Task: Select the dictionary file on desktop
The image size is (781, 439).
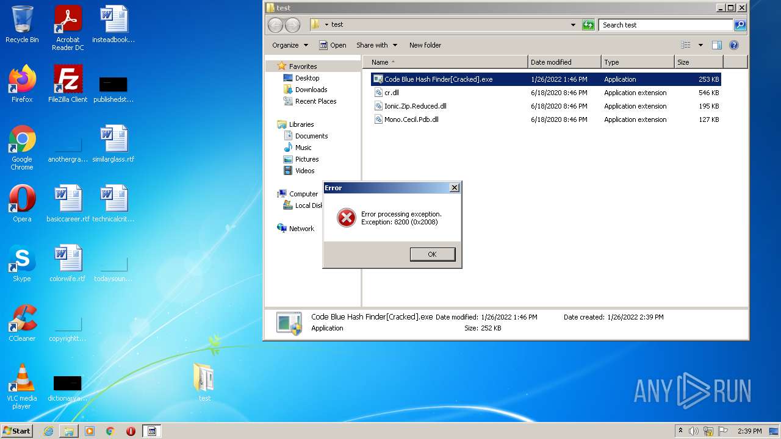Action: (68, 389)
